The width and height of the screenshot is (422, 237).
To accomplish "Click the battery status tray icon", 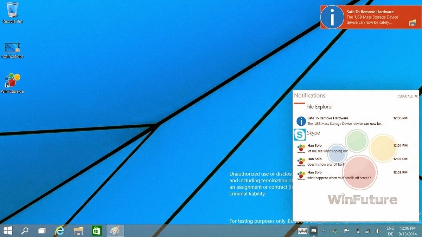I will click(358, 231).
